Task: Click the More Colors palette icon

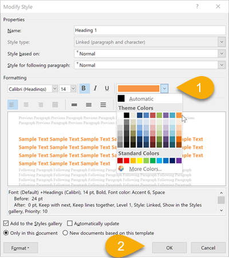Action: 121,169
